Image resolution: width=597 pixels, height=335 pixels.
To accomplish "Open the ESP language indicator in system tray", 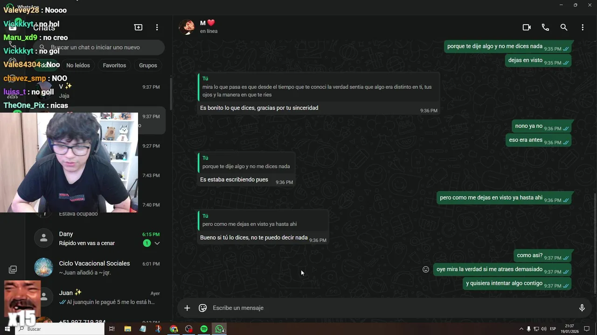I will (x=553, y=329).
